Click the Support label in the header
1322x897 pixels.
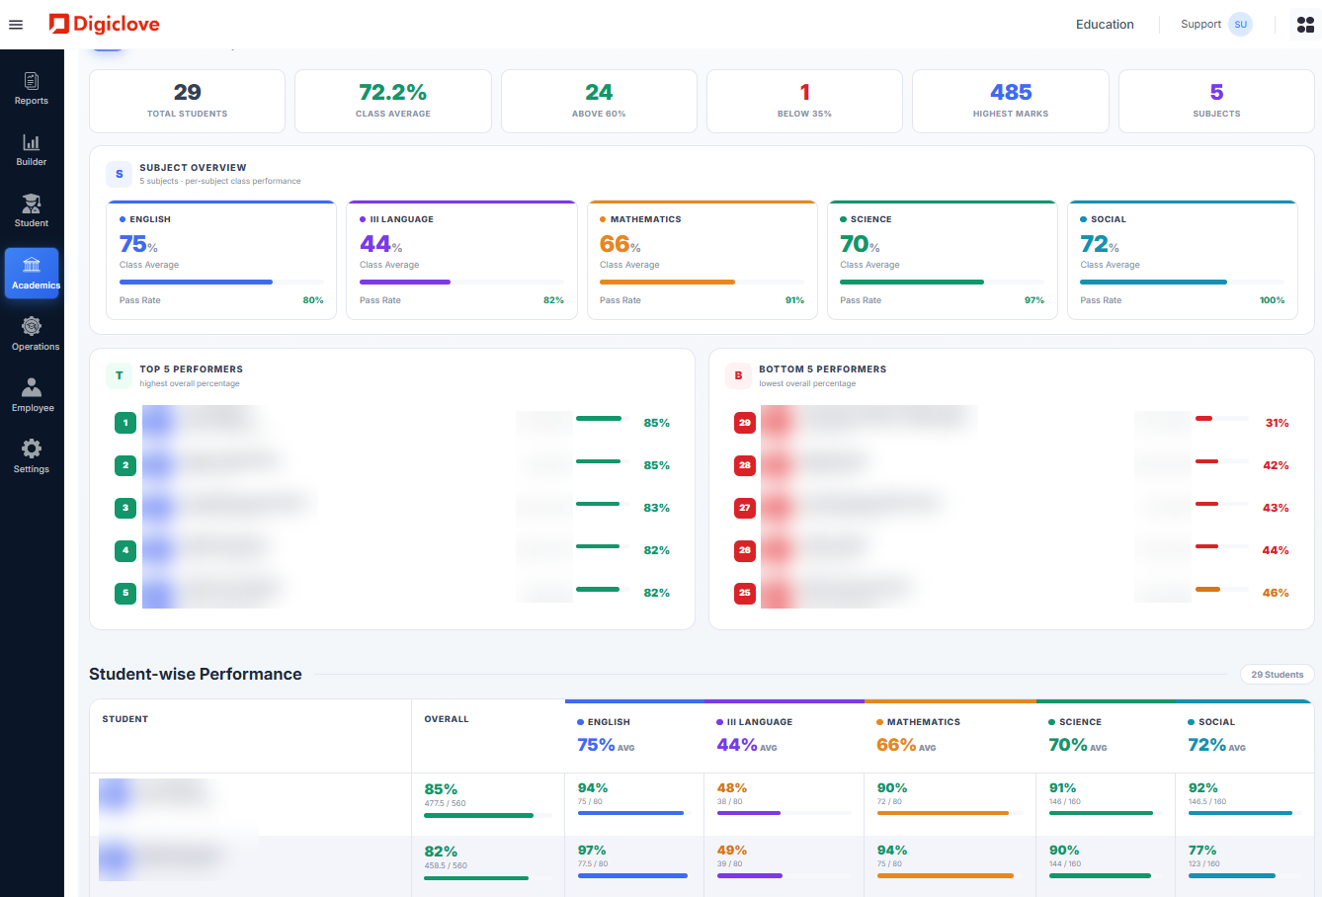coord(1200,25)
